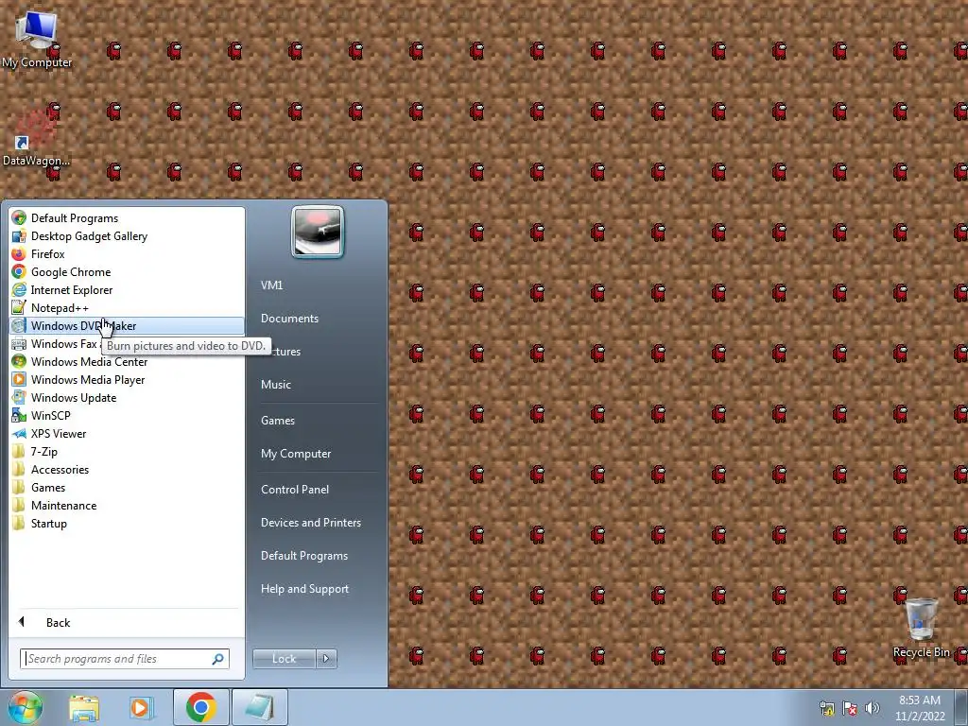Open the volume speaker icon
Viewport: 968px width, 726px height.
(x=873, y=708)
